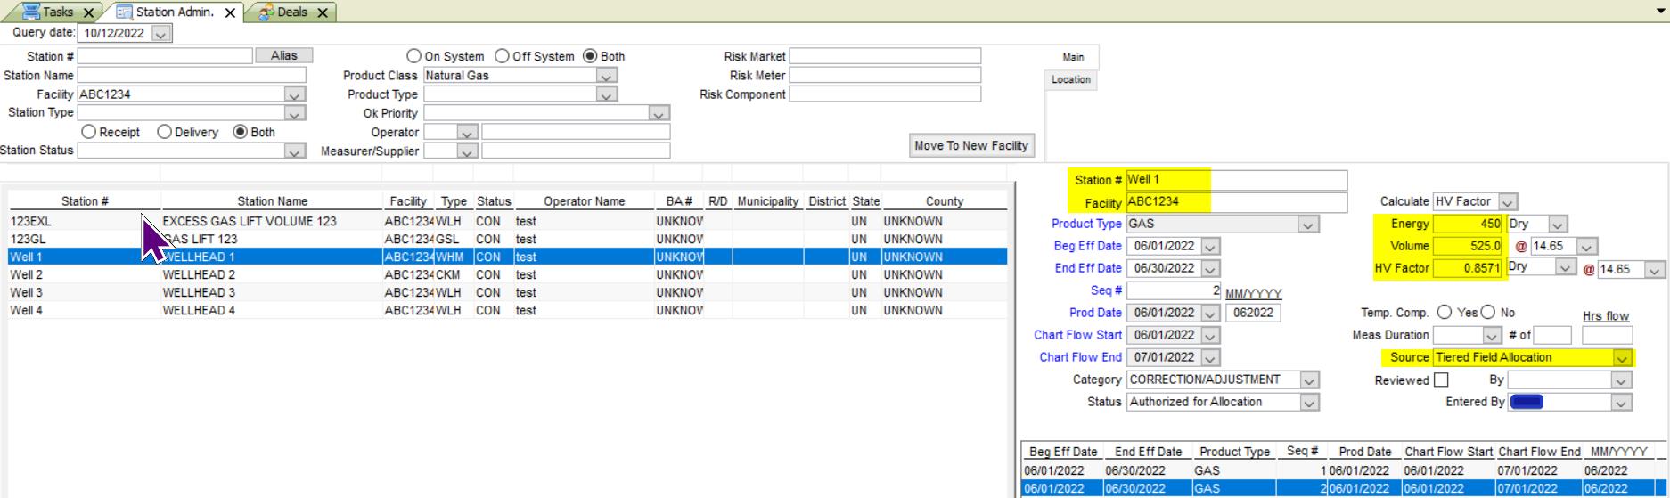The height and width of the screenshot is (498, 1670).
Task: Switch to the Location tab
Action: [x=1070, y=79]
